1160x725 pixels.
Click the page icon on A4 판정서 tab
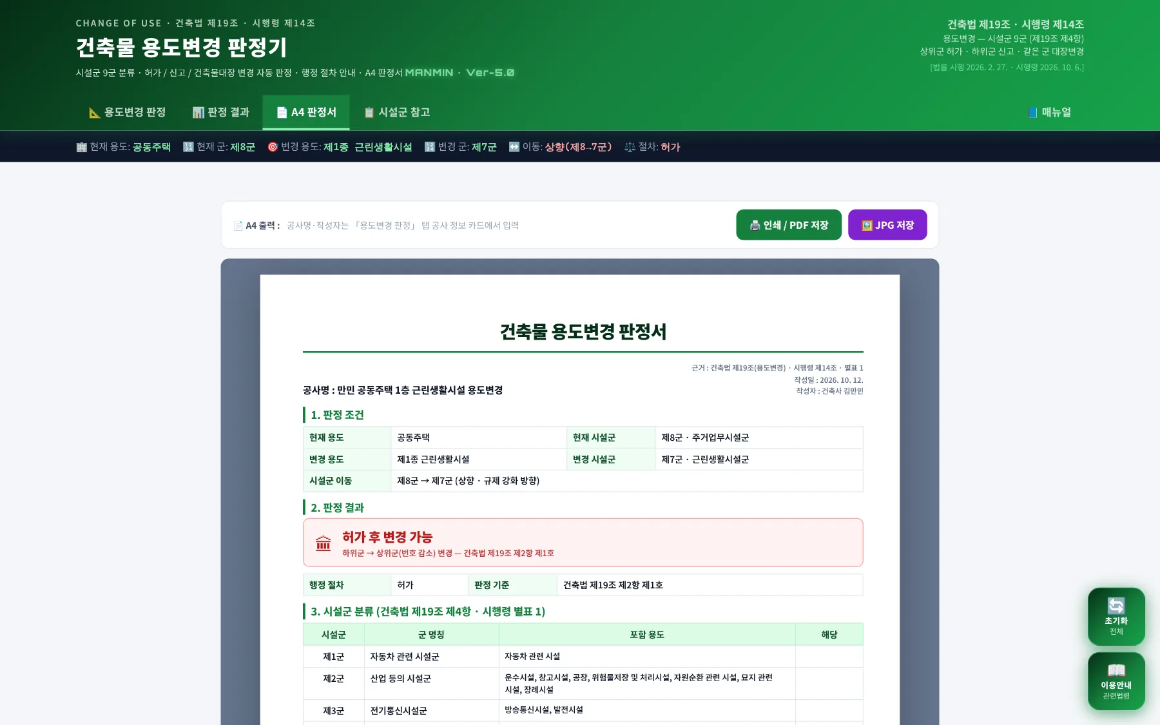(282, 113)
